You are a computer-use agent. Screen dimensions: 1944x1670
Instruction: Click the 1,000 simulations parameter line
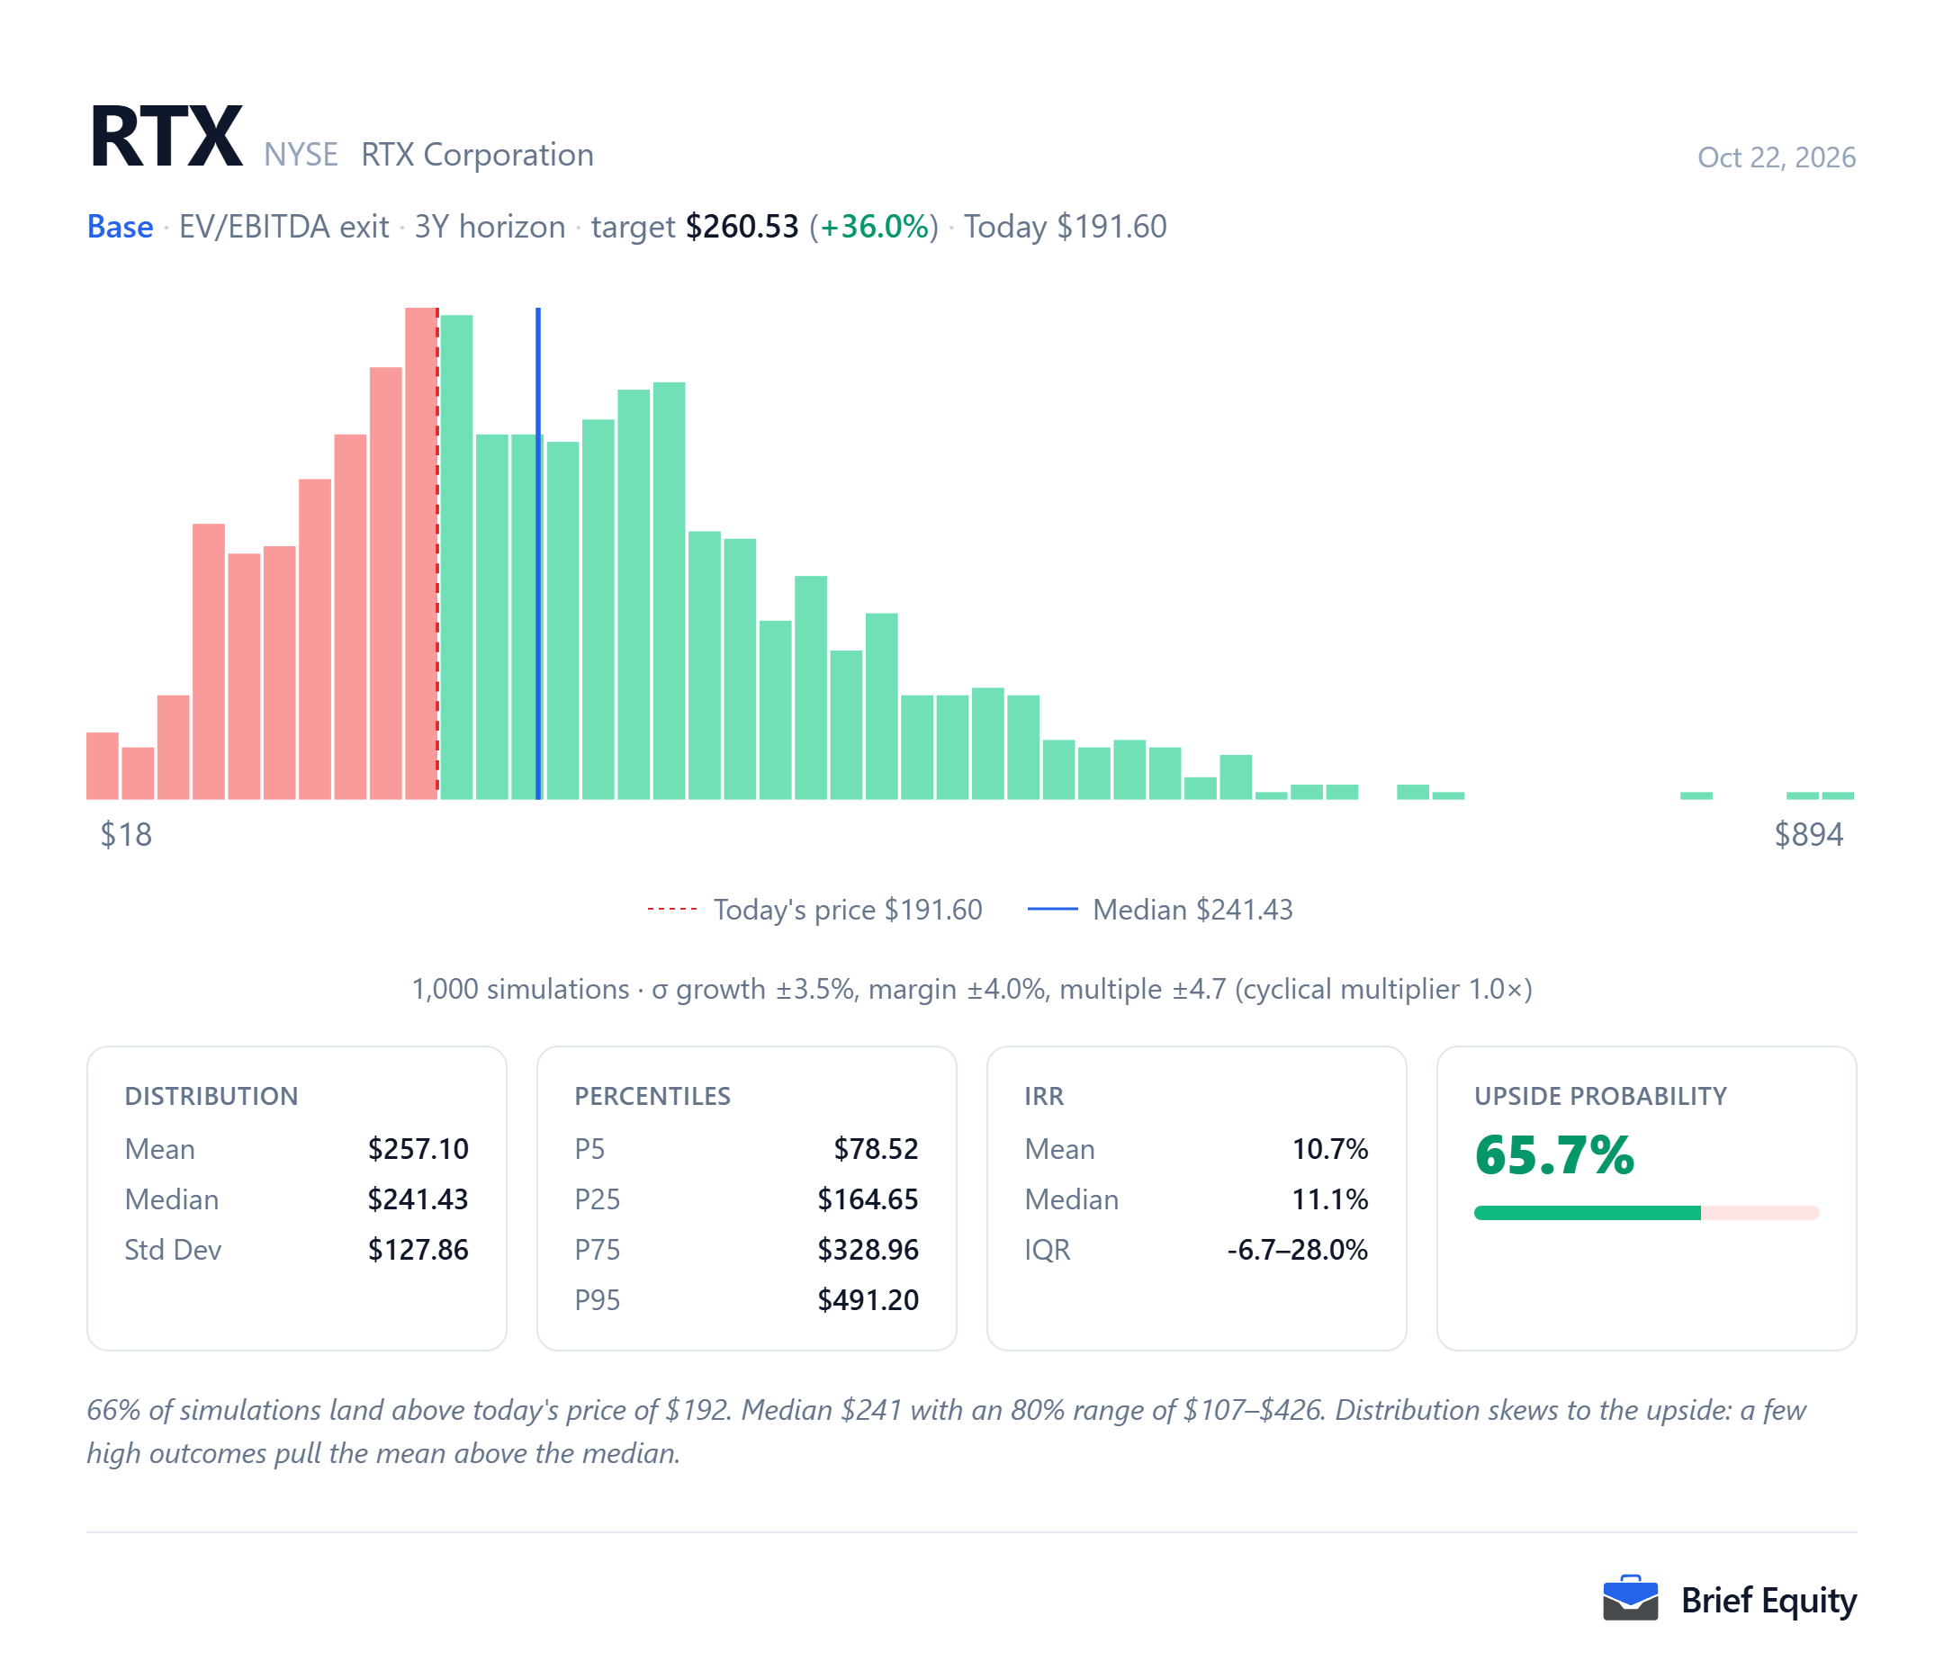pyautogui.click(x=972, y=989)
